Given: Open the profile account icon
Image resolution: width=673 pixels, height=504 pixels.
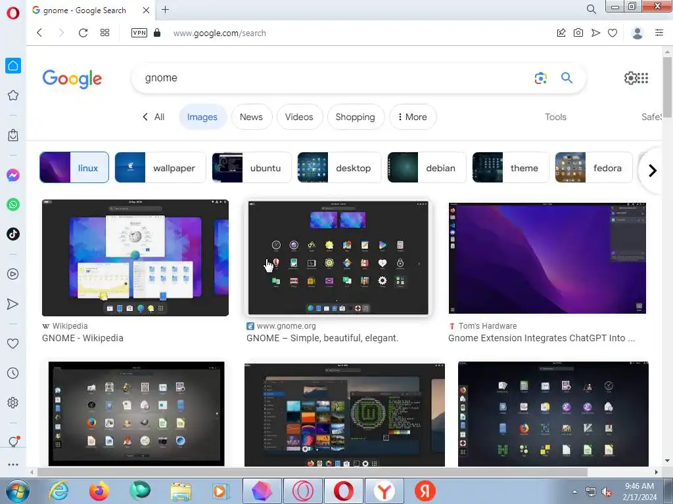Looking at the screenshot, I should [638, 33].
